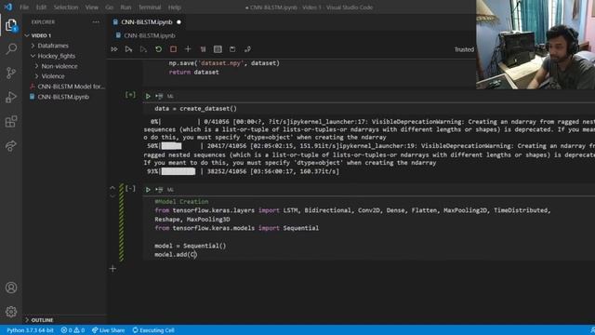Open the Go menu
The height and width of the screenshot is (335, 595).
pyautogui.click(x=110, y=7)
